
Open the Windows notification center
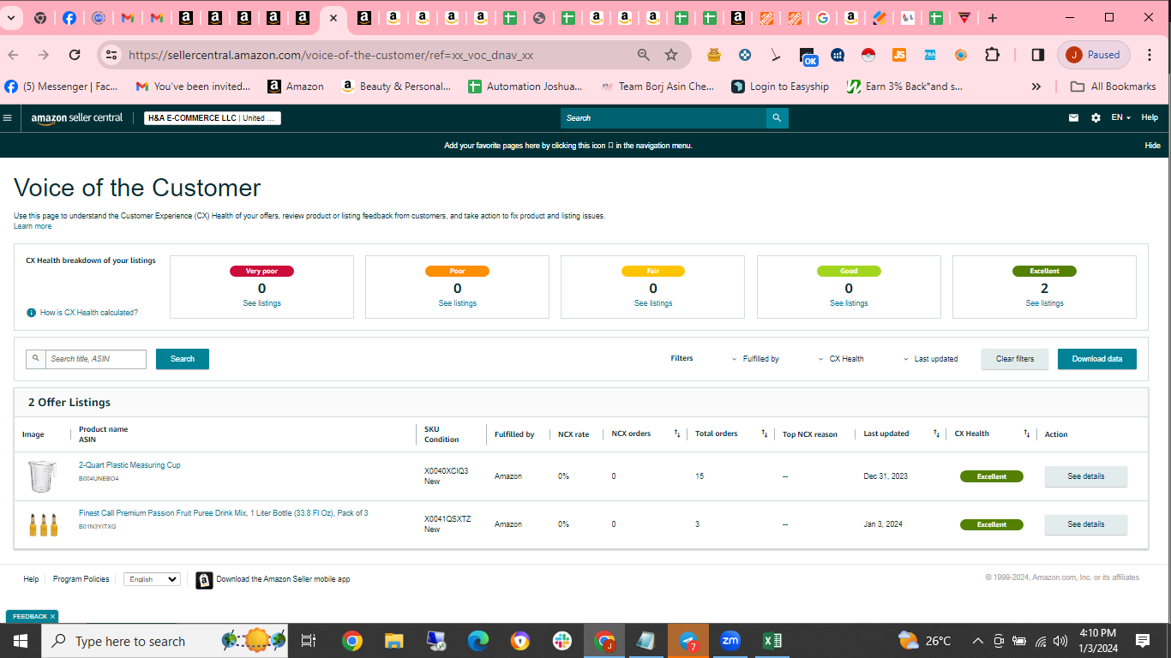click(x=1142, y=641)
